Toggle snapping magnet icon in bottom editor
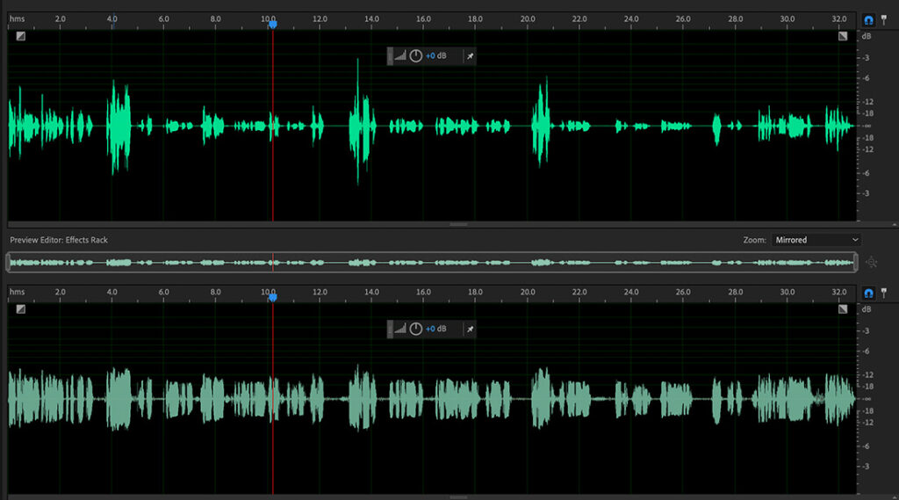This screenshot has width=899, height=500. tap(869, 292)
